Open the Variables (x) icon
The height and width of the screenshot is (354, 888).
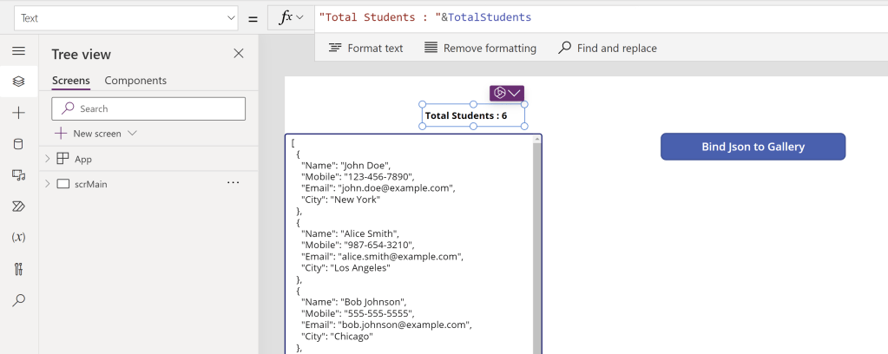point(18,237)
